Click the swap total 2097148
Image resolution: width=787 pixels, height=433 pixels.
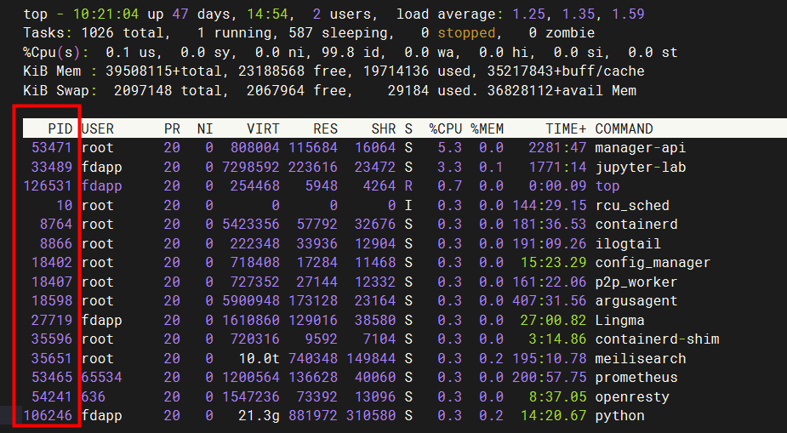143,90
